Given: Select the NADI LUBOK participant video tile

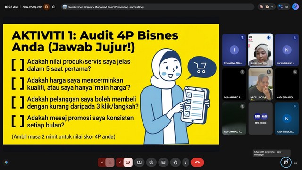Looking at the screenshot, I should [x=260, y=84].
